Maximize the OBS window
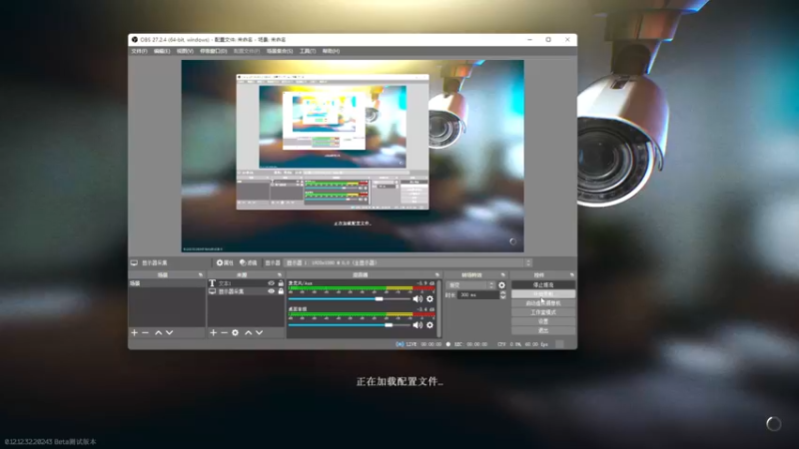The height and width of the screenshot is (449, 799). click(x=548, y=39)
